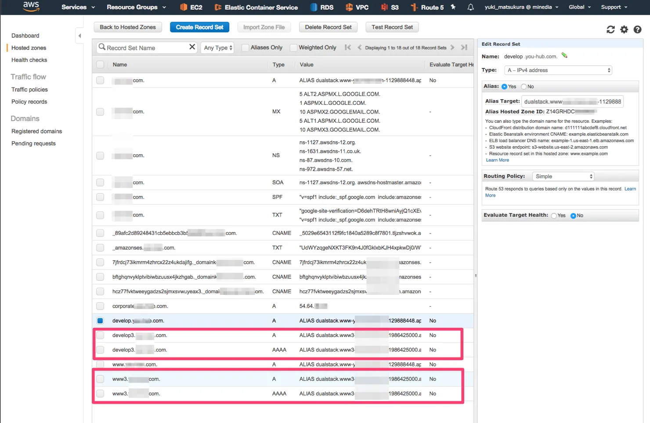This screenshot has height=423, width=650.
Task: Go to the AWS home logo
Action: pyautogui.click(x=31, y=6)
